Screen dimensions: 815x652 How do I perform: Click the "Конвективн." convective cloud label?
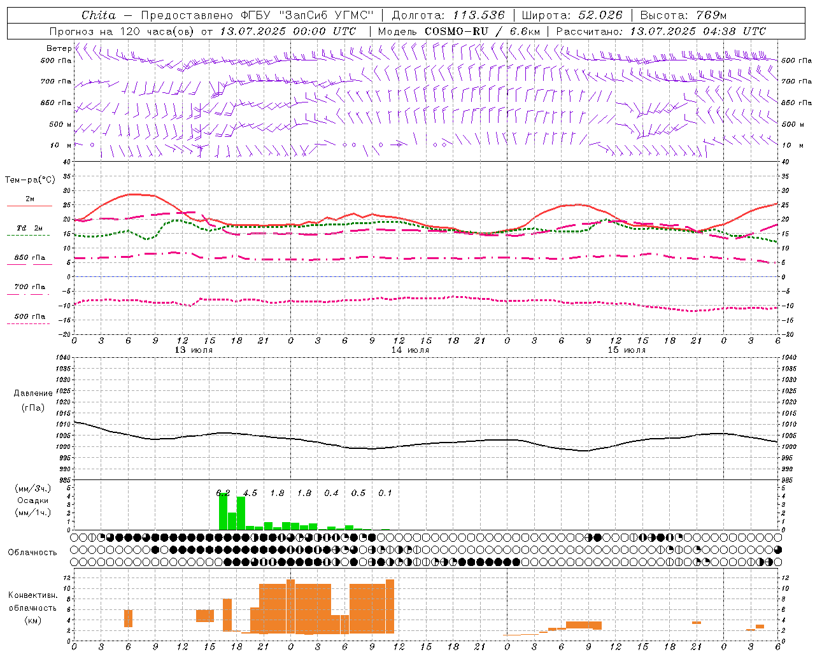pyautogui.click(x=33, y=595)
